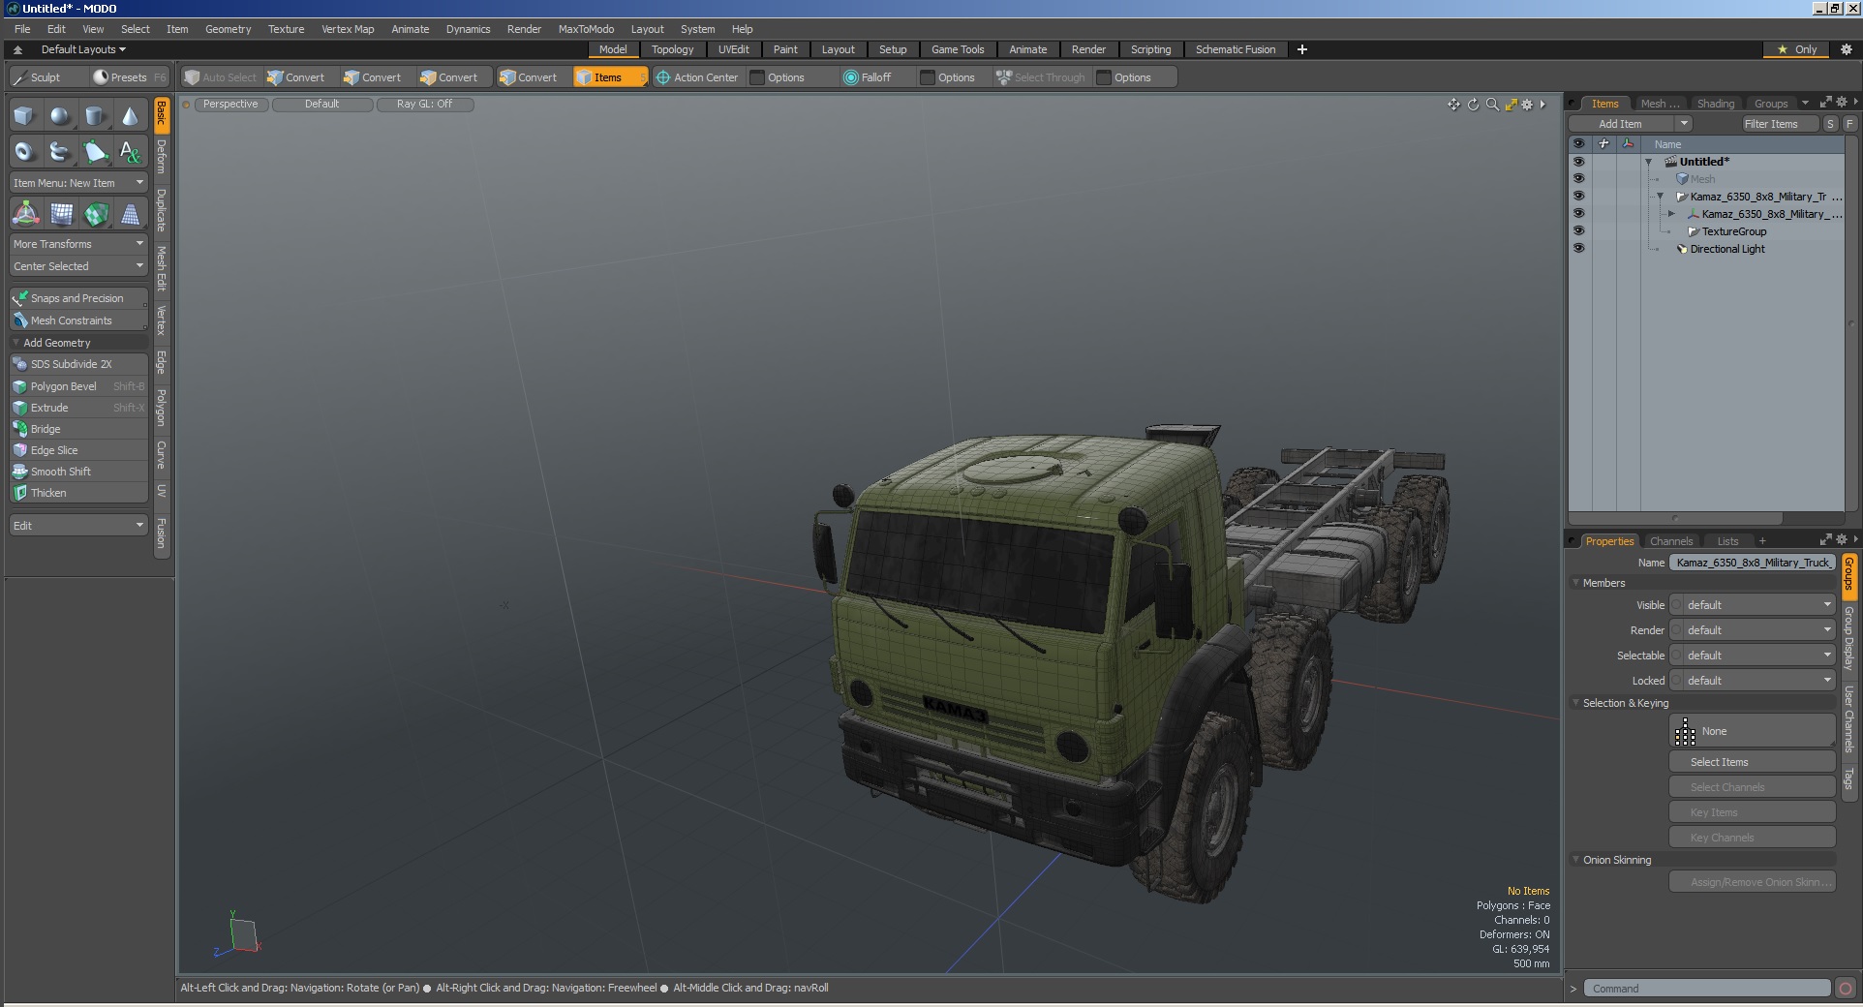This screenshot has height=1007, width=1863.
Task: Toggle visibility of Directional Light
Action: (x=1579, y=249)
